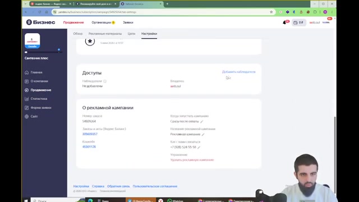Open the wallet balance 0 ₽ button
Viewport: 359px width, 202px height.
pos(299,22)
